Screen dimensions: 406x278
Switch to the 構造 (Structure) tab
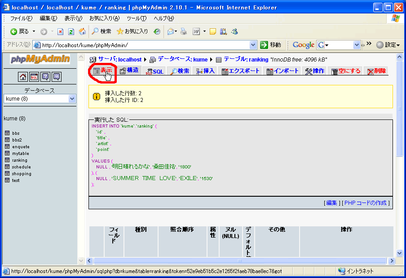(x=129, y=71)
